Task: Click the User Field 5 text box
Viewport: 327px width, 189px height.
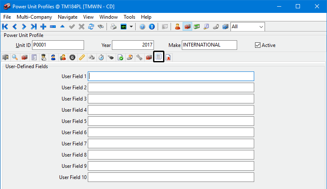Action: point(171,121)
